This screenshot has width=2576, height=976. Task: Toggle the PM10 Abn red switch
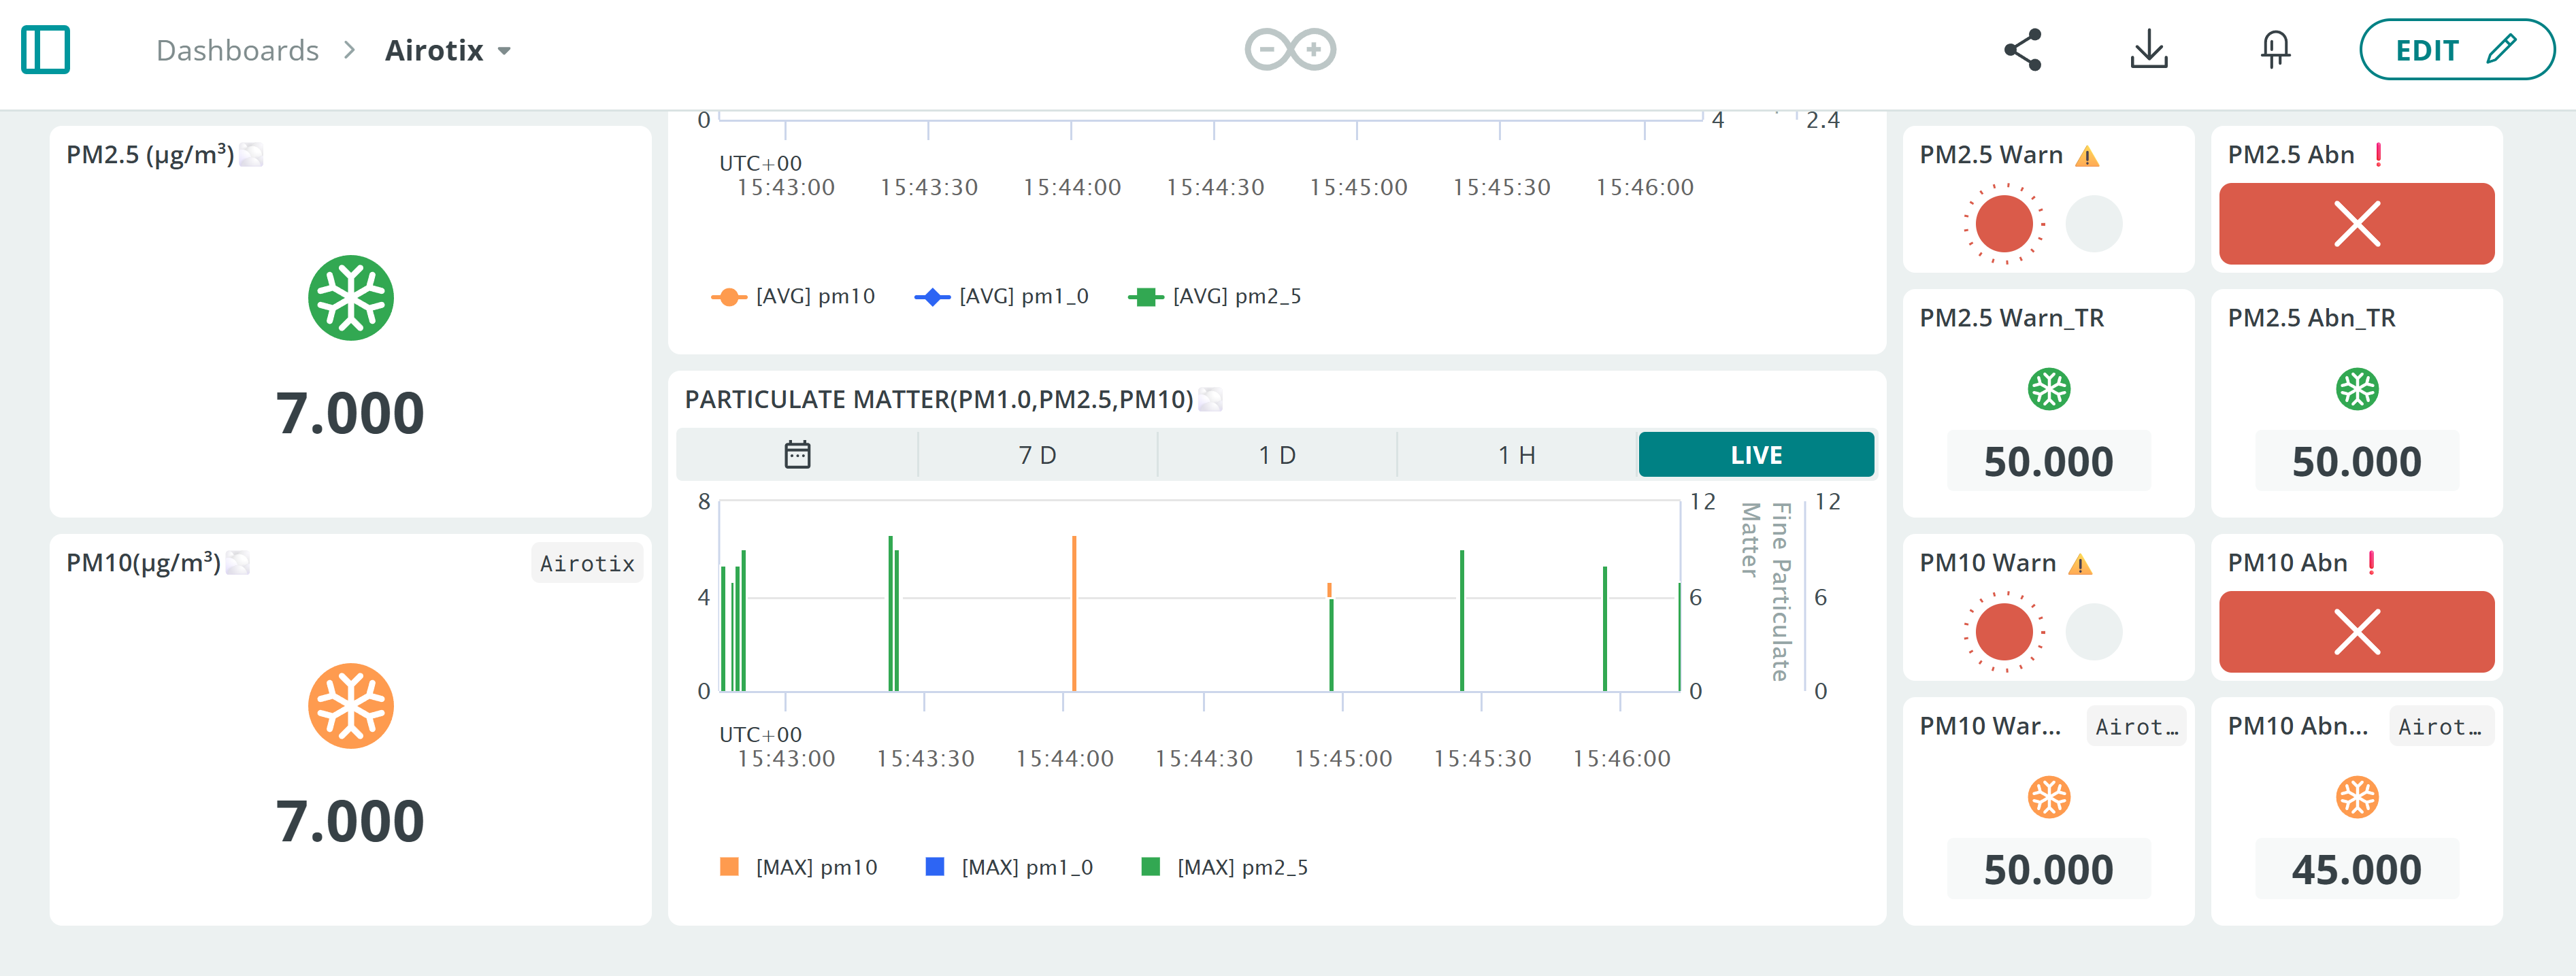click(2356, 631)
